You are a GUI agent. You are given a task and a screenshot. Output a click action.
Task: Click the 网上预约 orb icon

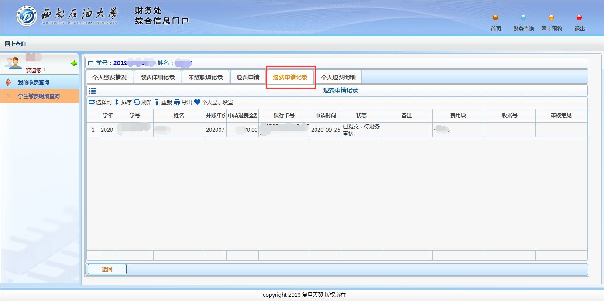coord(551,18)
